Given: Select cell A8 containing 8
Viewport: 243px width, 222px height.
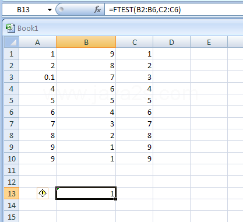Looking at the screenshot, I should 37,135.
